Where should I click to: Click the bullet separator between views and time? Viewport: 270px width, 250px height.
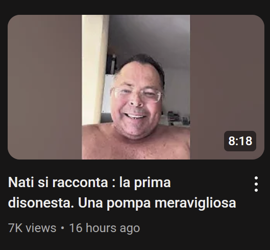(62, 228)
